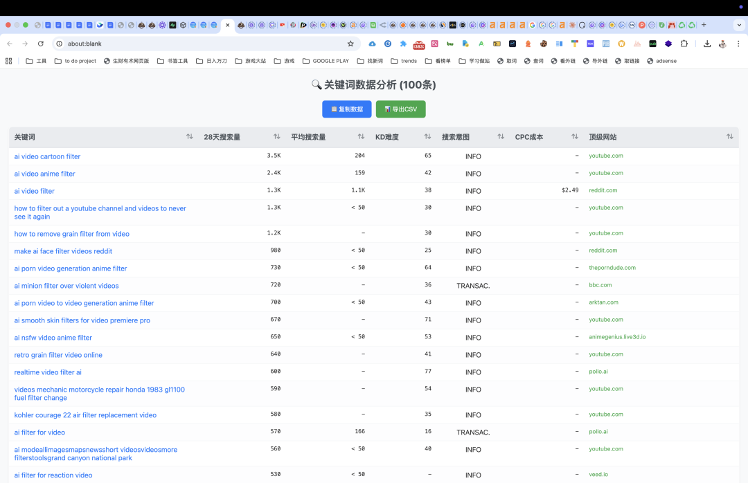Open the 日入万刀 bookmarks folder
The height and width of the screenshot is (483, 748).
[x=211, y=61]
